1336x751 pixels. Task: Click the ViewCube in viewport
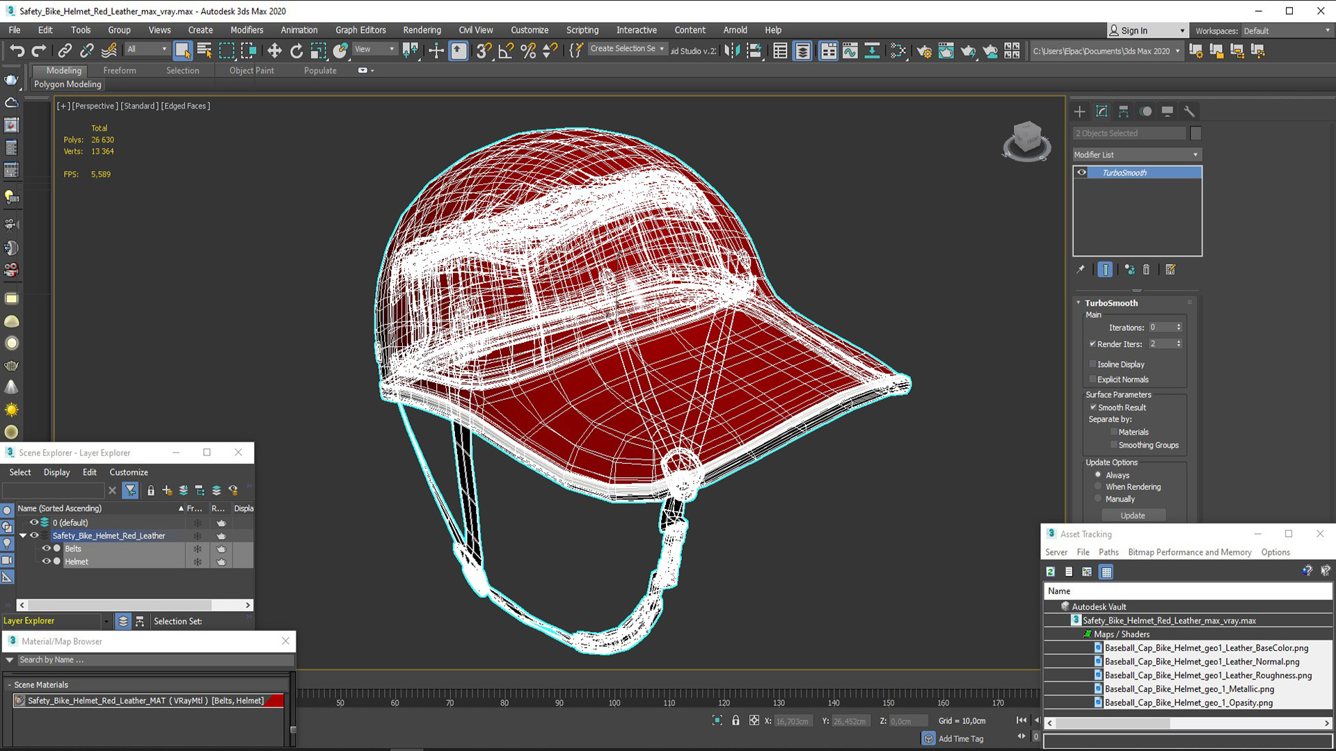click(x=1027, y=140)
